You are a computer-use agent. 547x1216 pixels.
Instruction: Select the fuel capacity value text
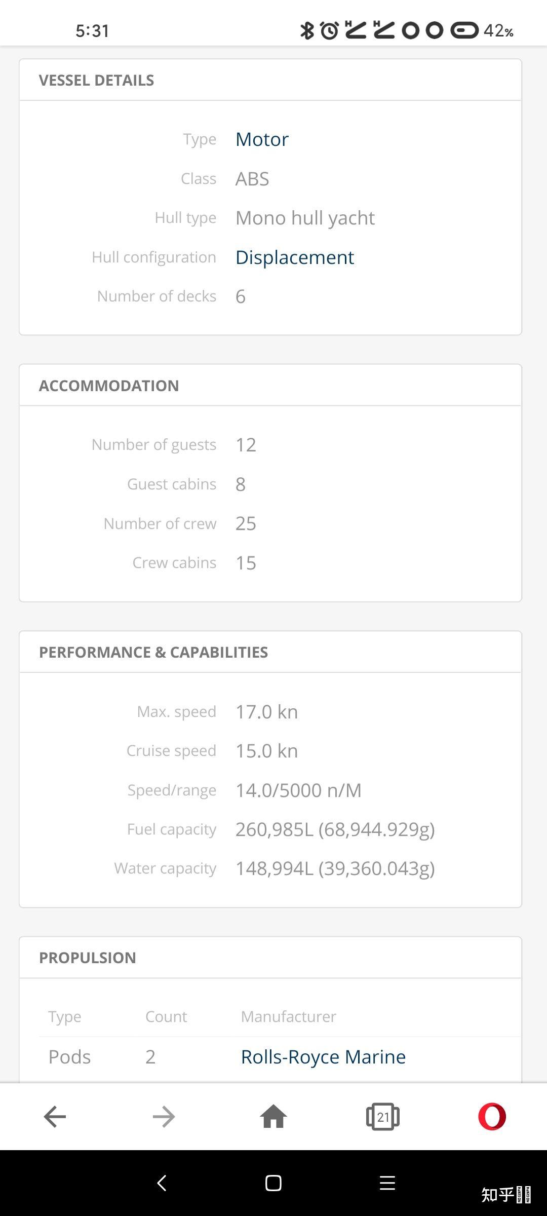click(335, 829)
